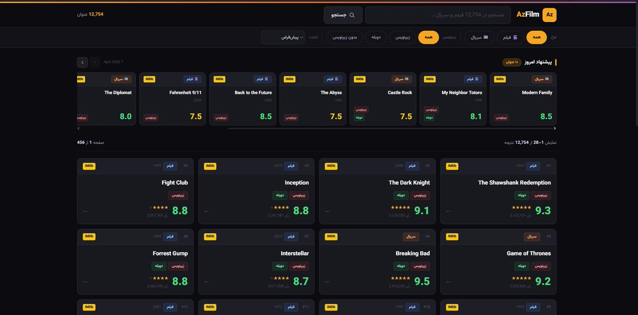
Task: Open the Castle Rock suggestion card
Action: (383, 99)
